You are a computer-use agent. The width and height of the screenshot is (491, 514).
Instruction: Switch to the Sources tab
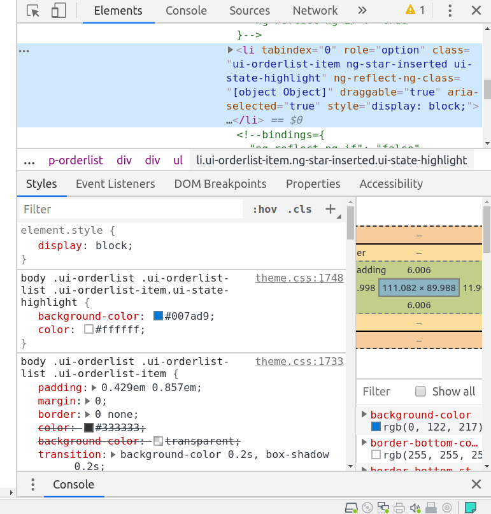pos(250,10)
